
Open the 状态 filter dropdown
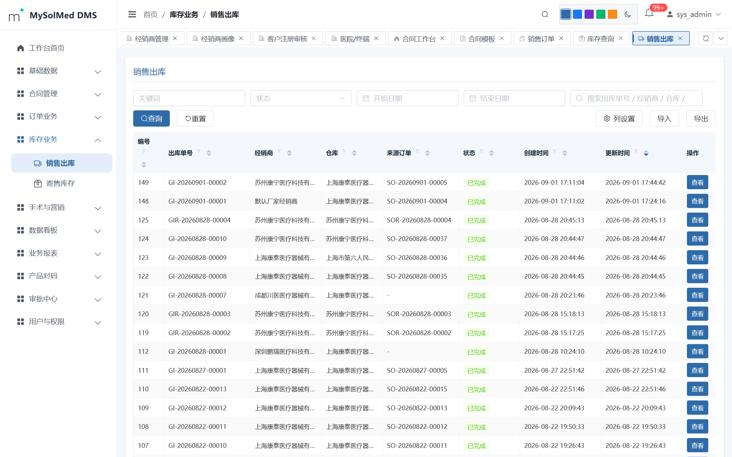301,98
